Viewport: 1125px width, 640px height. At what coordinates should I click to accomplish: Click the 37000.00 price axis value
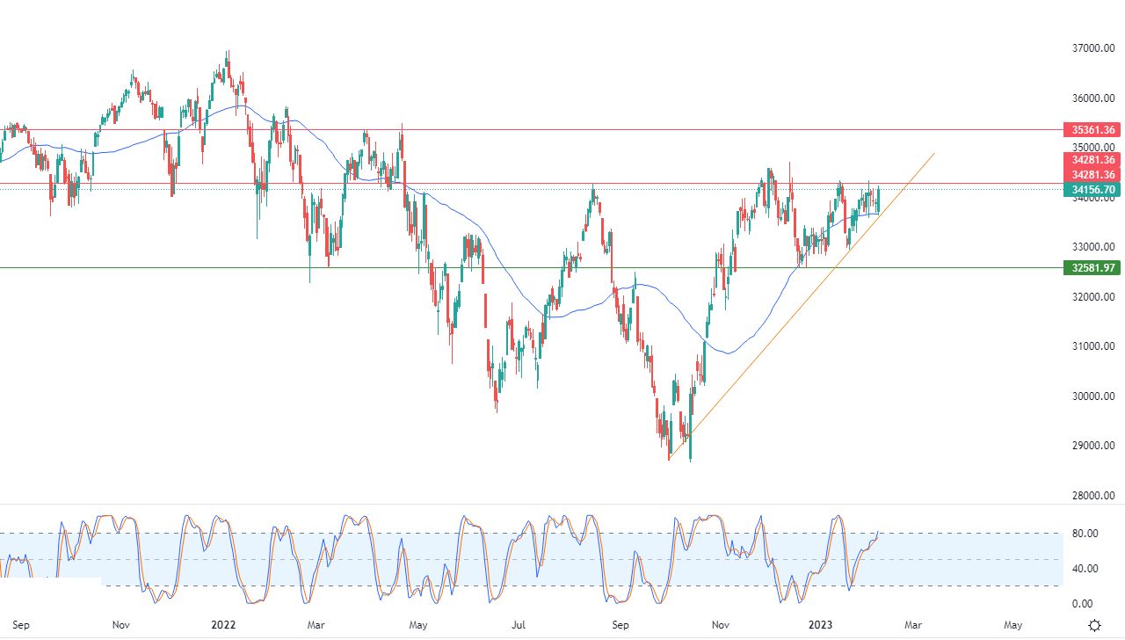point(1093,48)
